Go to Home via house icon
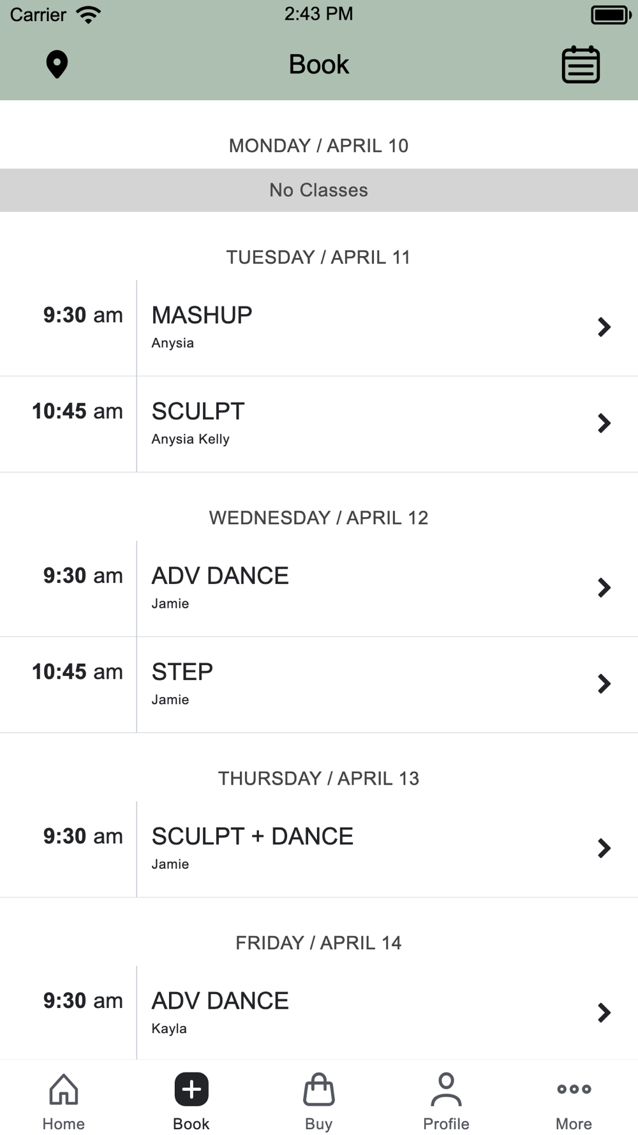The width and height of the screenshot is (638, 1135). [64, 1089]
